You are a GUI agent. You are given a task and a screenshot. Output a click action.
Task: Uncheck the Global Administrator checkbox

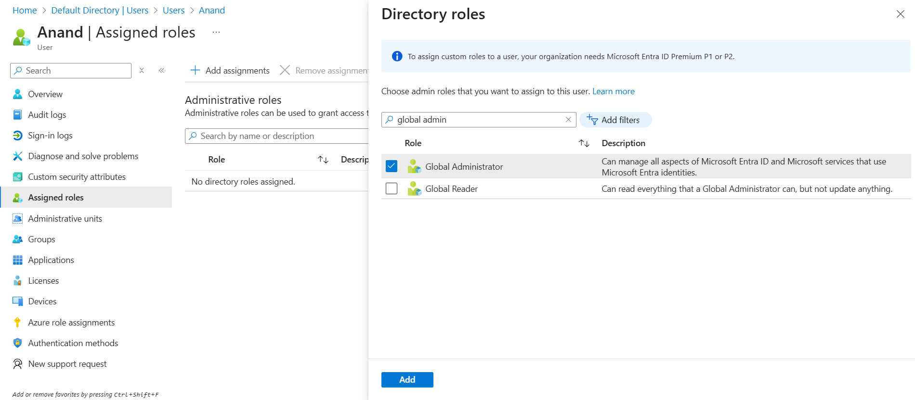pos(392,166)
